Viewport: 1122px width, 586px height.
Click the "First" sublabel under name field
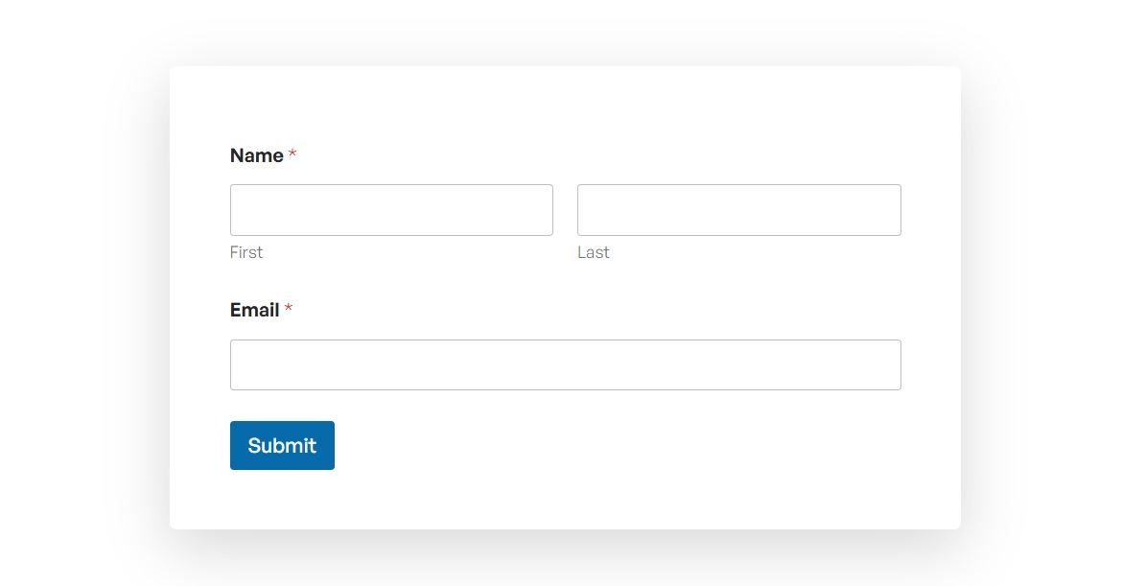246,252
